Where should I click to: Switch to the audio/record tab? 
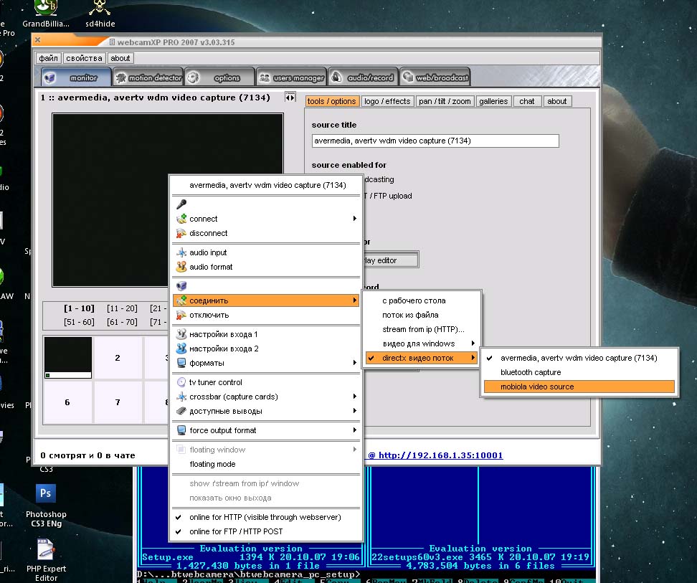tap(364, 77)
